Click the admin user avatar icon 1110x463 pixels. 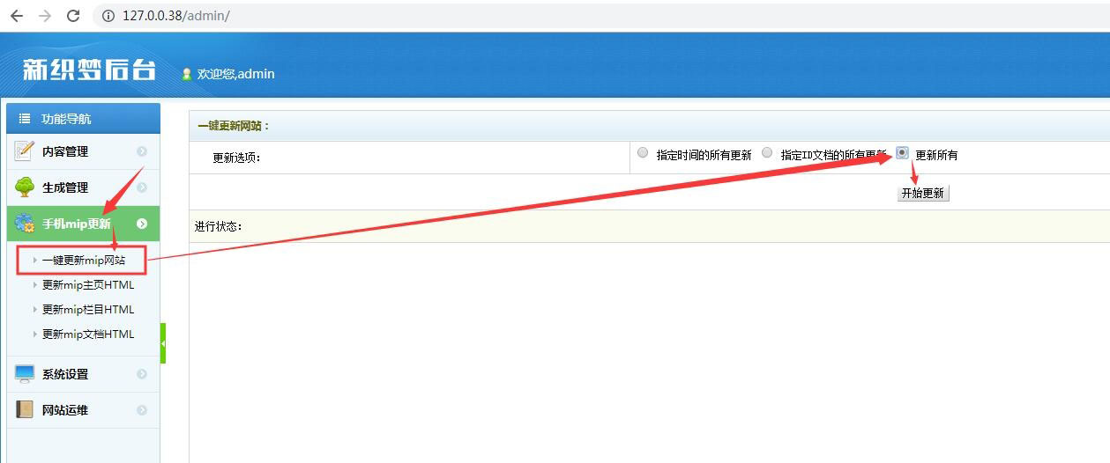pyautogui.click(x=187, y=75)
